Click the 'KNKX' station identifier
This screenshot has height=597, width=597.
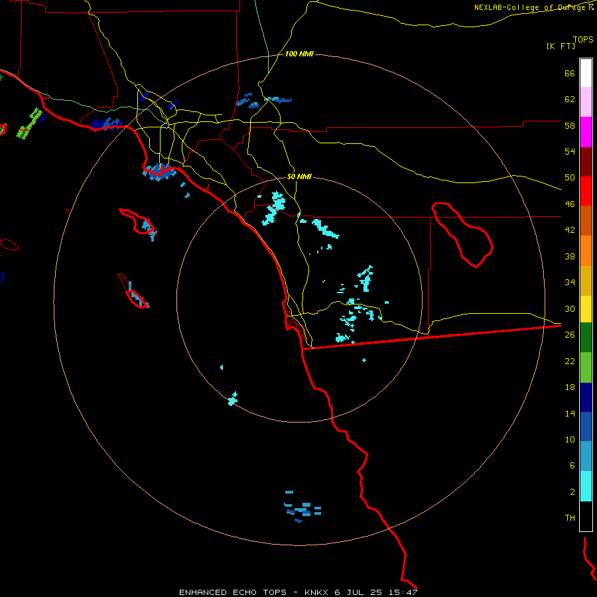tap(317, 592)
